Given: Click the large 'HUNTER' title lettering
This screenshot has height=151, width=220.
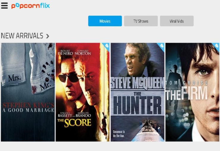Looking at the screenshot, I should (137, 105).
